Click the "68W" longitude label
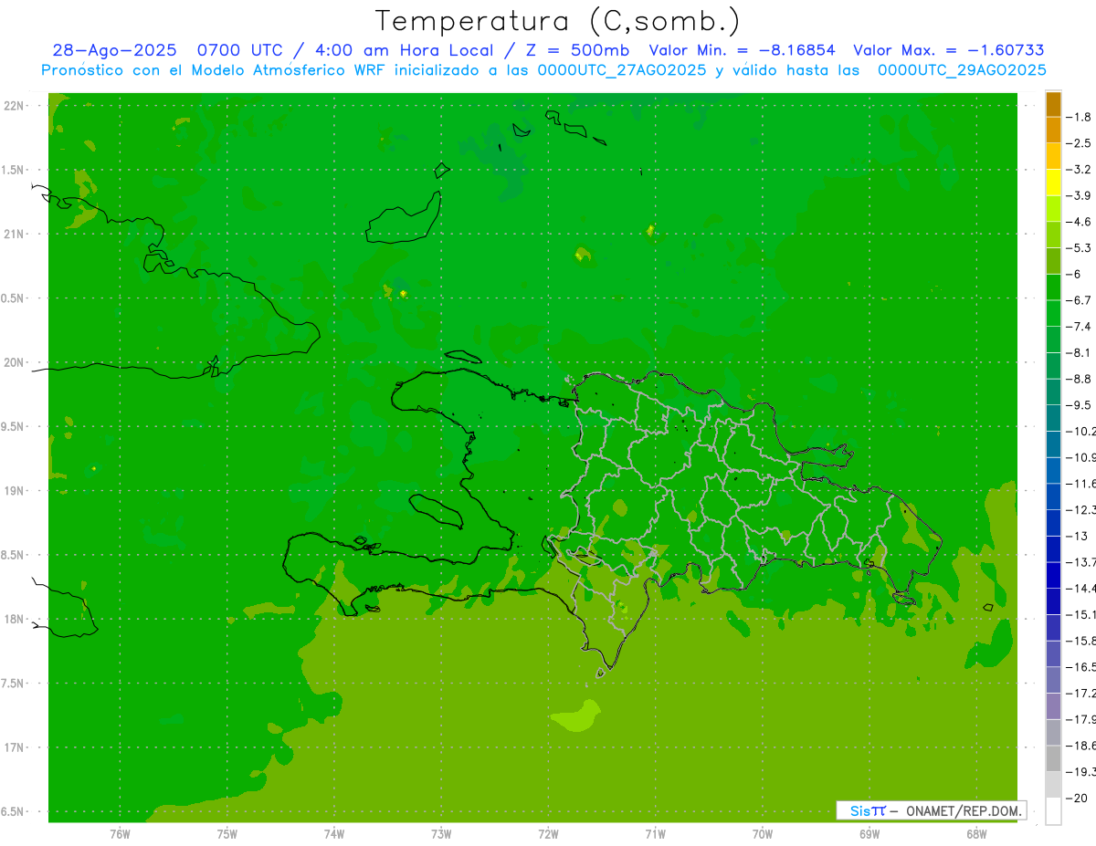This screenshot has width=1096, height=846. [x=976, y=834]
